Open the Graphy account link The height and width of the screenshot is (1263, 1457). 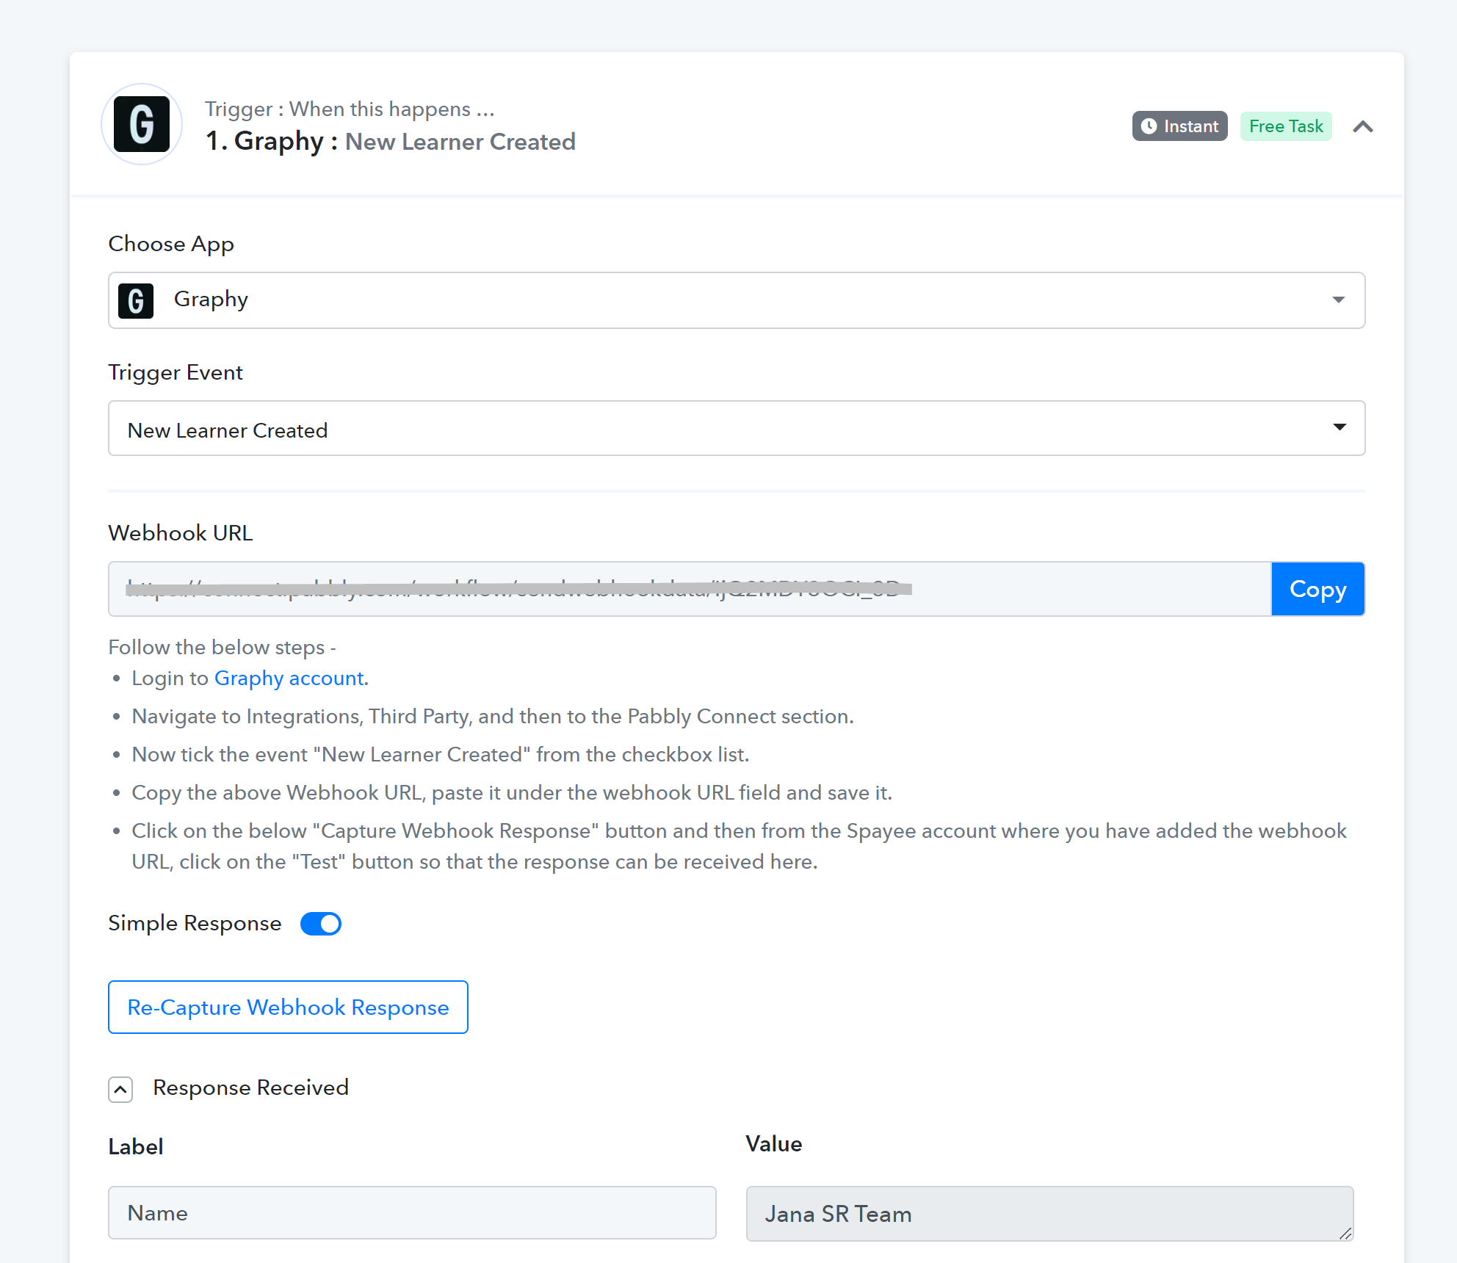(x=289, y=678)
